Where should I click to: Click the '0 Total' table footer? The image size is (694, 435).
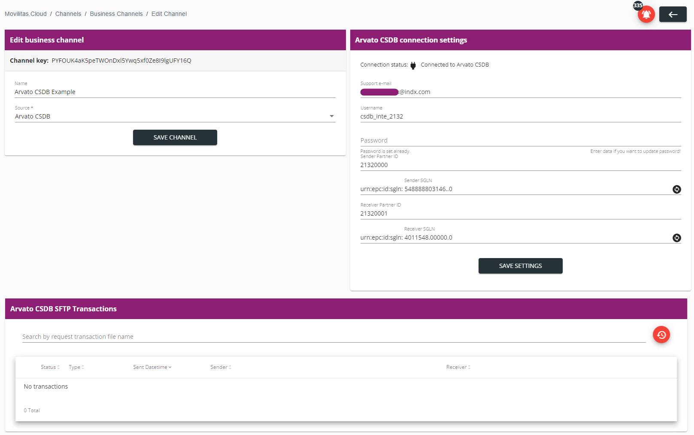pyautogui.click(x=32, y=411)
